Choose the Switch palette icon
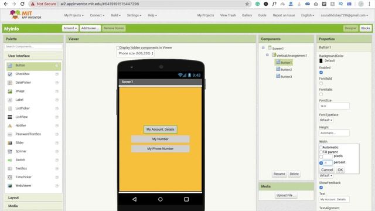Image resolution: width=375 pixels, height=211 pixels. 10,160
